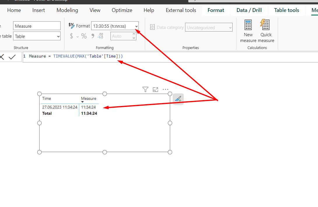318x207 pixels.
Task: Open the External tools tab
Action: [181, 10]
